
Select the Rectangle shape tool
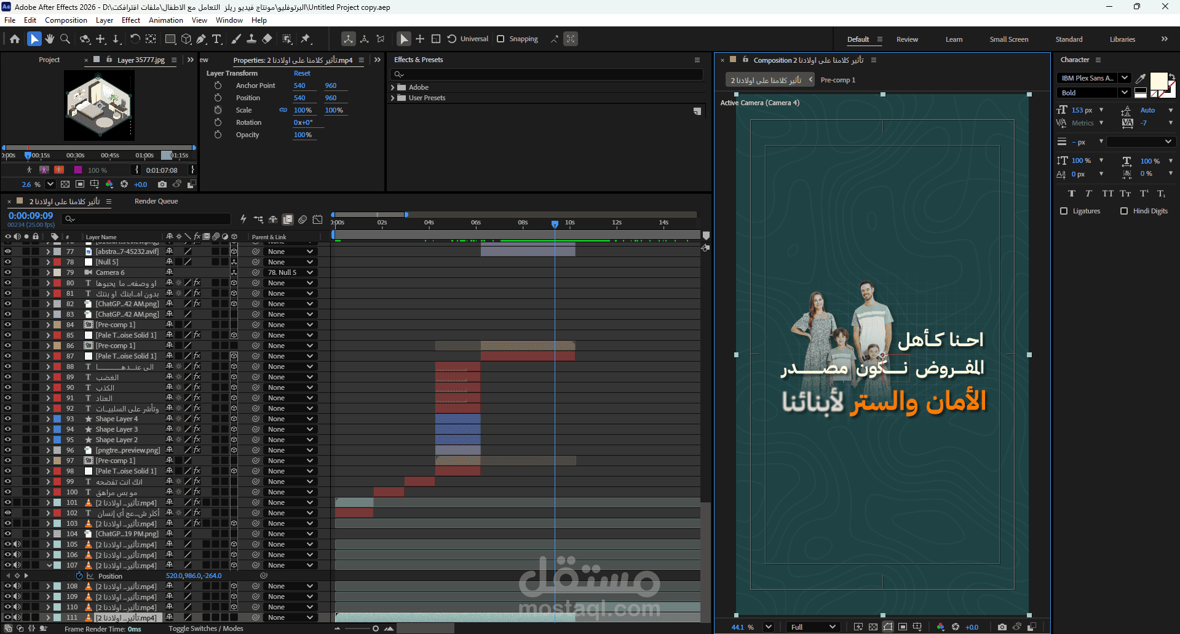pyautogui.click(x=170, y=39)
